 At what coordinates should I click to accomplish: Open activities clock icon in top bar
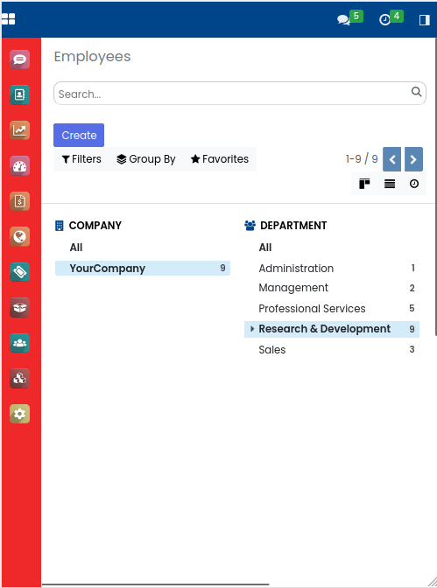pyautogui.click(x=391, y=18)
